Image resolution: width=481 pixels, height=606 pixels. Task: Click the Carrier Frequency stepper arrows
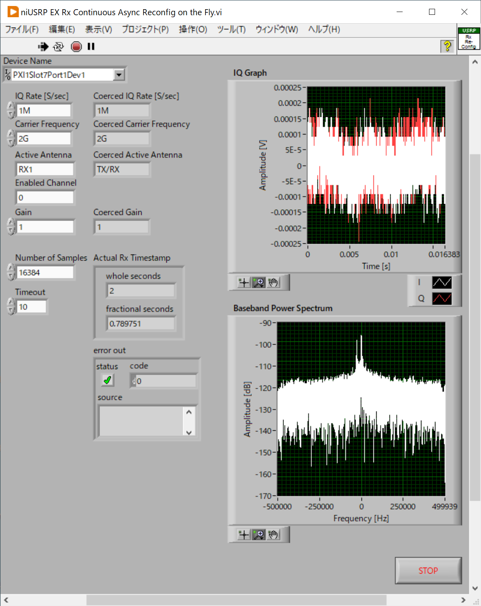(11, 138)
